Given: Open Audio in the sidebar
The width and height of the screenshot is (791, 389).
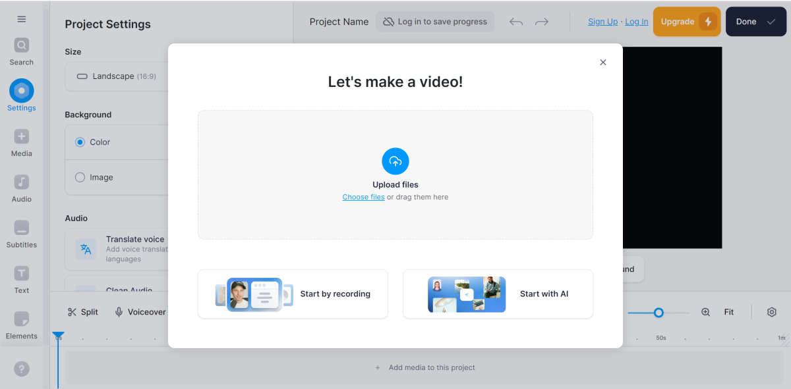Looking at the screenshot, I should (21, 188).
